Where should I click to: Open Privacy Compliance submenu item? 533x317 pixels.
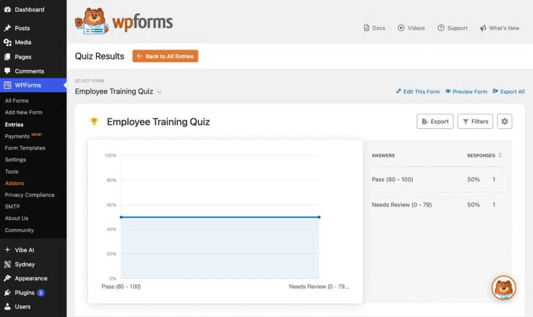pos(30,195)
